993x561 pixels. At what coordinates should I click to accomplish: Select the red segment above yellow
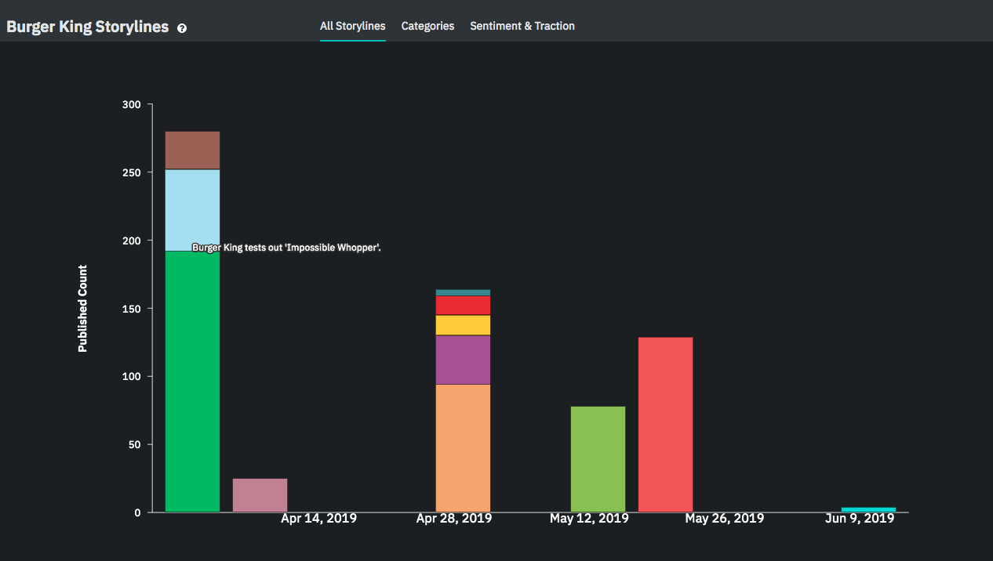coord(463,305)
